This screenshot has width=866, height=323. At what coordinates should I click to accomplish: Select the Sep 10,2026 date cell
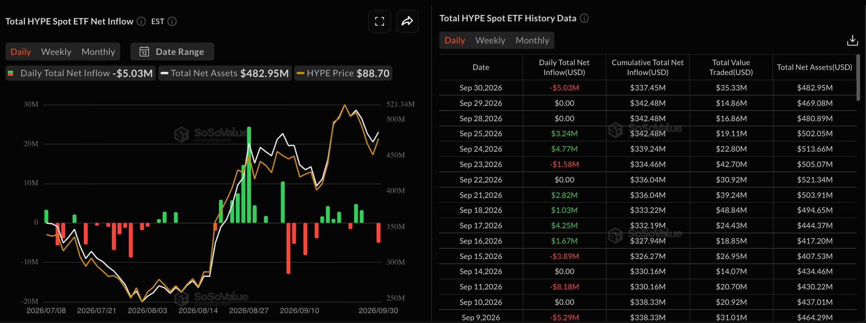click(x=481, y=302)
